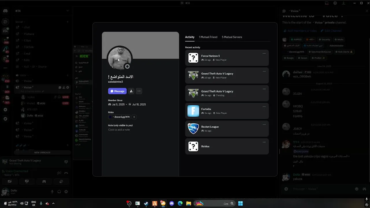This screenshot has height=208, width=370.
Task: Open Microsoft Edge from the taskbar
Action: tap(180, 203)
